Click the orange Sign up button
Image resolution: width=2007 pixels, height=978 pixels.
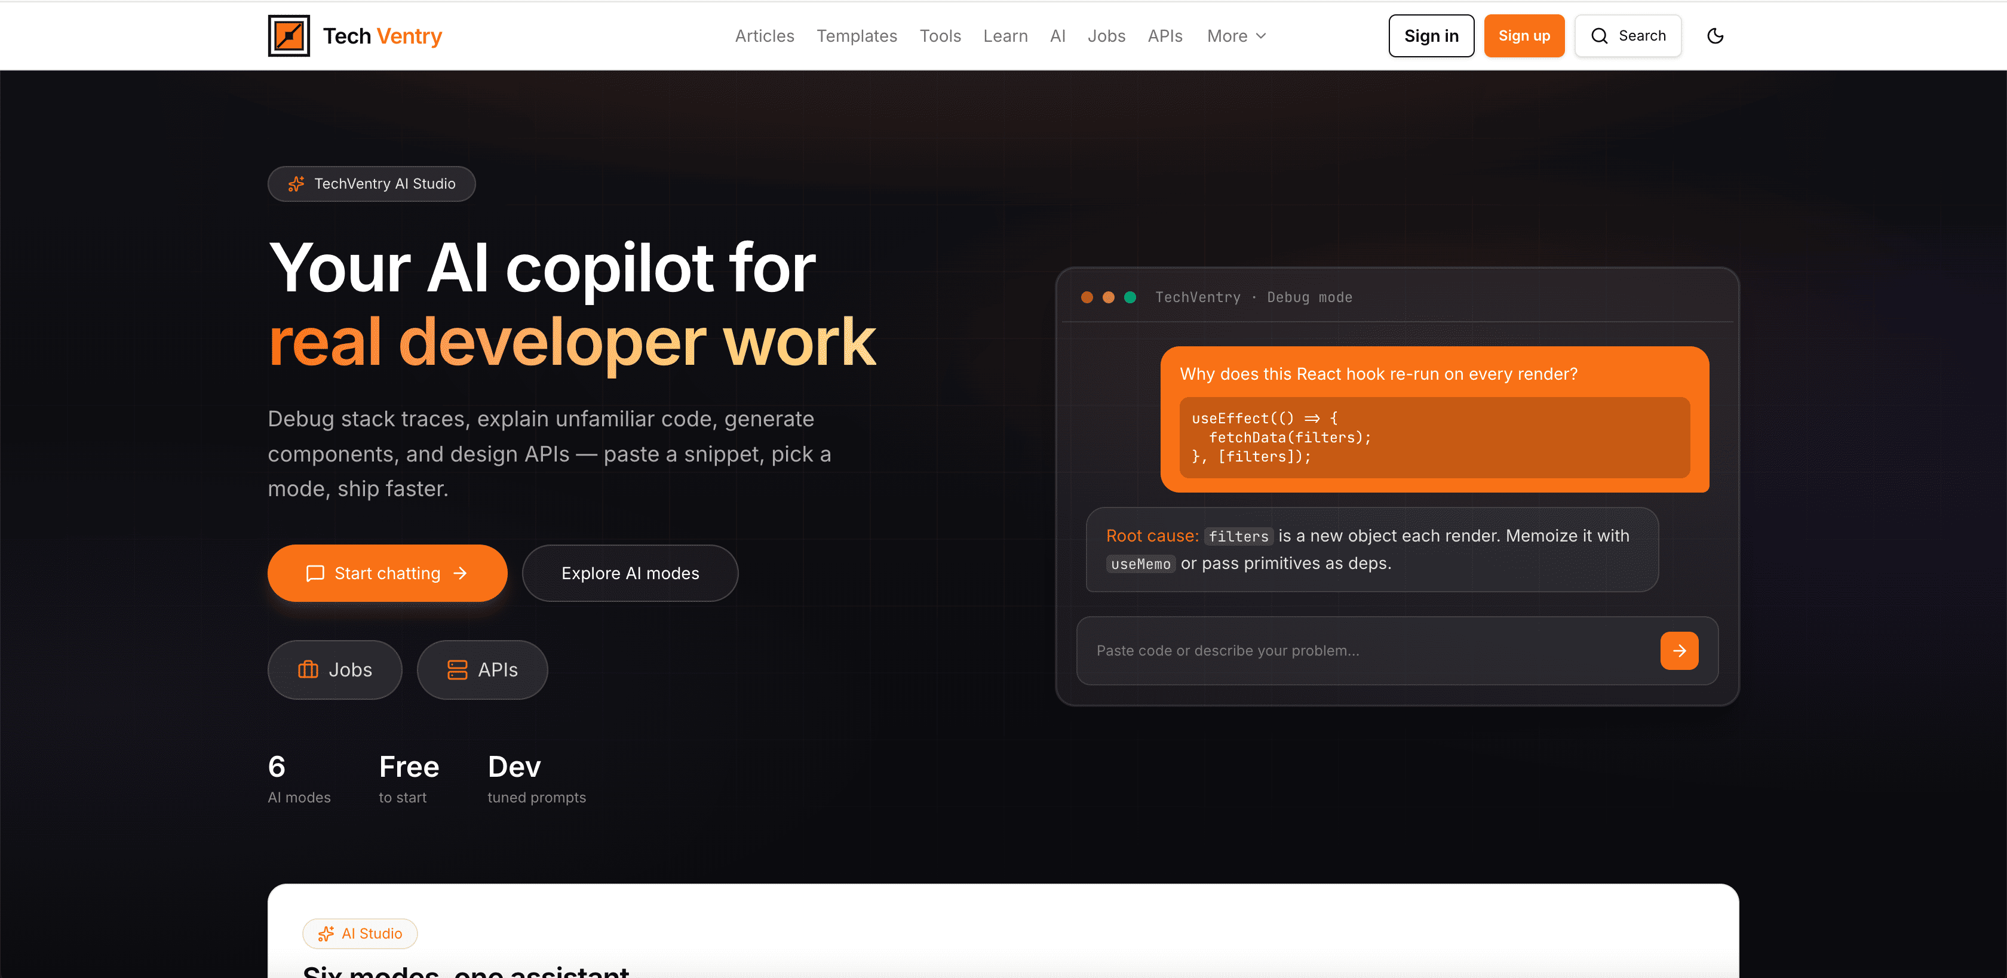pyautogui.click(x=1523, y=36)
